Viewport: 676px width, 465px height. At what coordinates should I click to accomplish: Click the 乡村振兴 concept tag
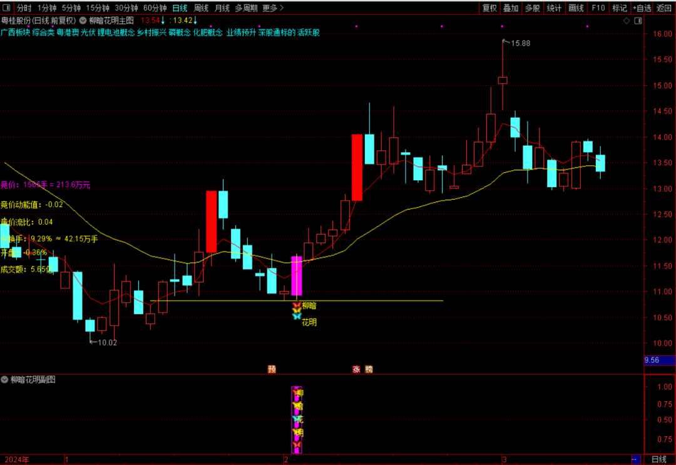tap(151, 33)
